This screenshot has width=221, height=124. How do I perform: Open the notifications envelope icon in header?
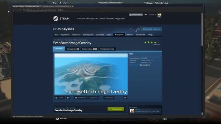[146, 14]
